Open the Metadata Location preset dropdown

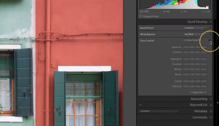pos(159,111)
